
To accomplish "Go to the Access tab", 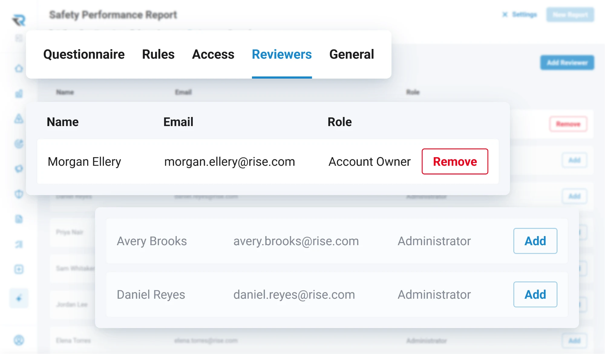I will pyautogui.click(x=213, y=54).
